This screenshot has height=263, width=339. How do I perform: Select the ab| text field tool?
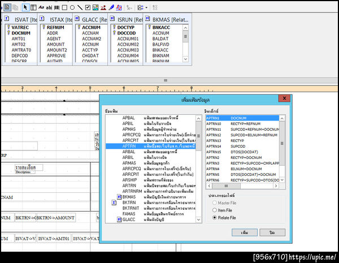pyautogui.click(x=49, y=7)
